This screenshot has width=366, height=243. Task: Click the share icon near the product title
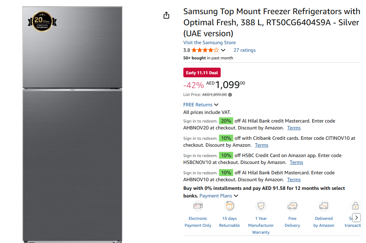click(166, 15)
